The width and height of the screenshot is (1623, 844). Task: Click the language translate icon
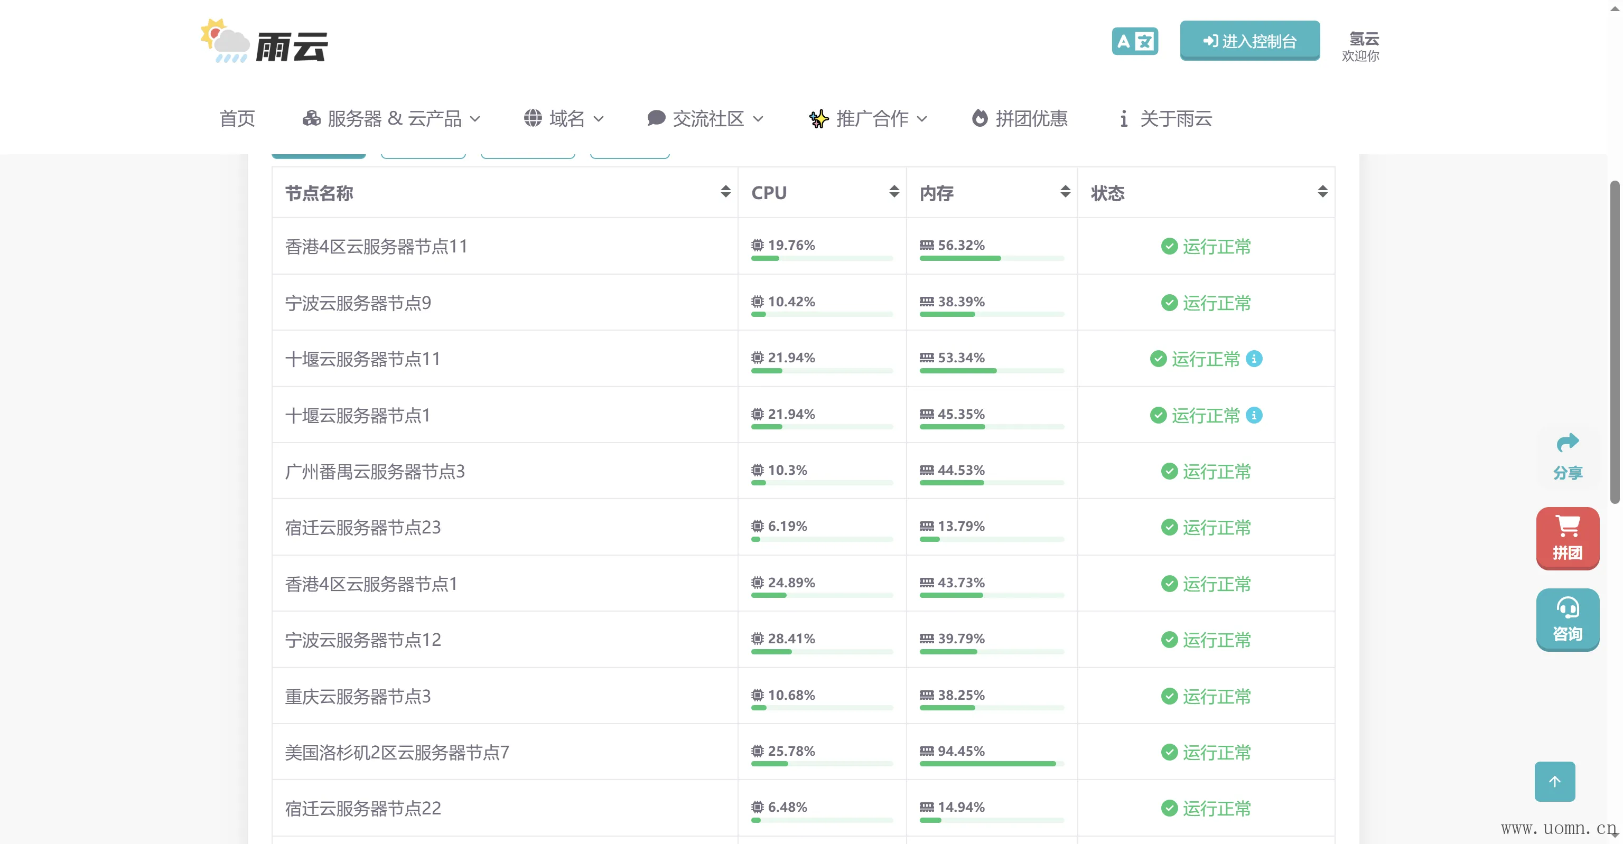(x=1134, y=42)
